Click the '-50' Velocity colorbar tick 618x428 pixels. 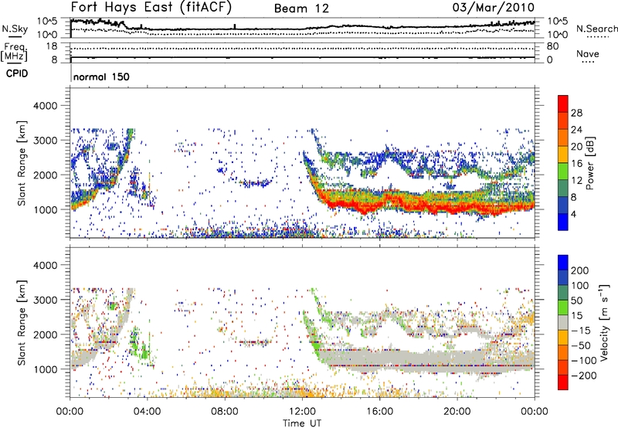point(581,345)
